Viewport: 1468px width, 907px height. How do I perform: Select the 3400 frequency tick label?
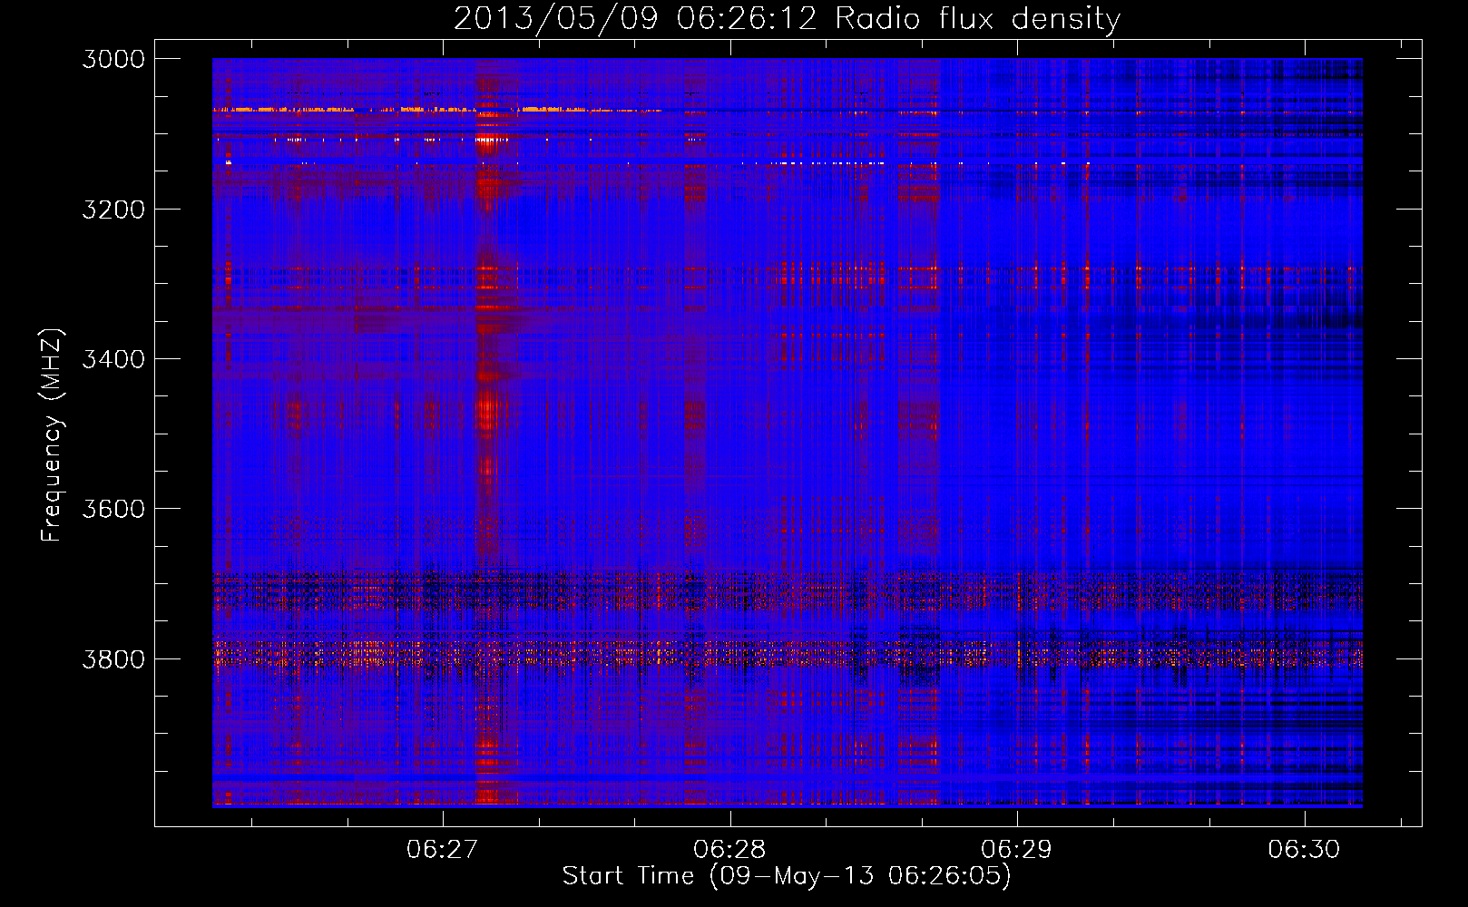tap(113, 359)
